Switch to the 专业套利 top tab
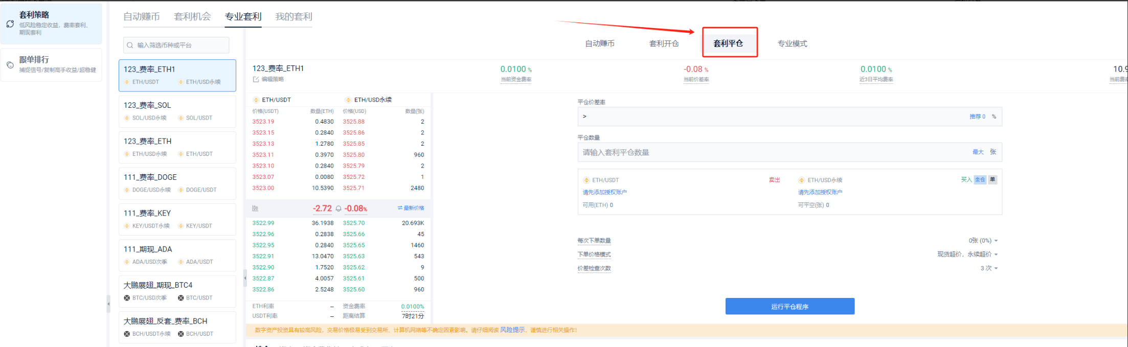This screenshot has width=1128, height=347. pyautogui.click(x=243, y=16)
